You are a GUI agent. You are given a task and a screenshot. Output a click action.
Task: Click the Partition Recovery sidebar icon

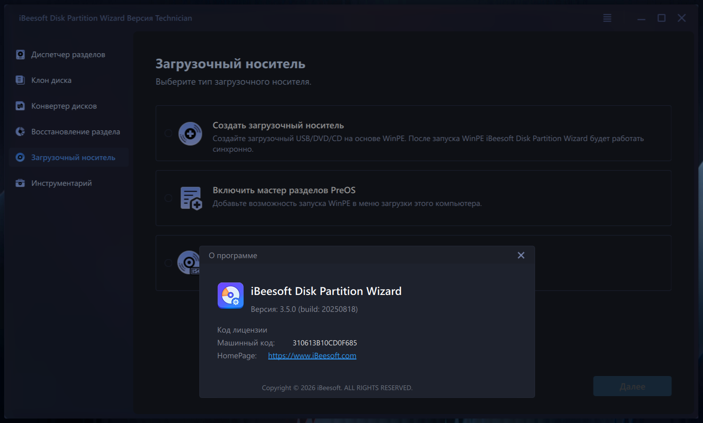(x=20, y=132)
